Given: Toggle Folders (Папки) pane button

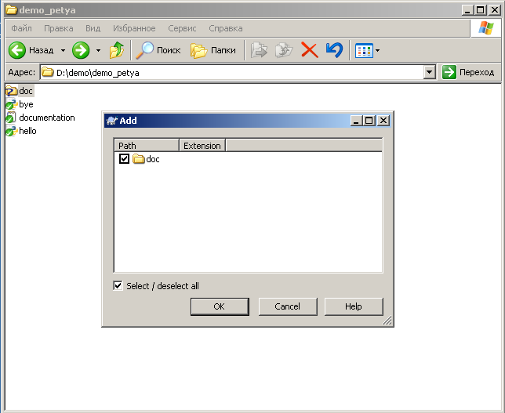Looking at the screenshot, I should click(213, 50).
